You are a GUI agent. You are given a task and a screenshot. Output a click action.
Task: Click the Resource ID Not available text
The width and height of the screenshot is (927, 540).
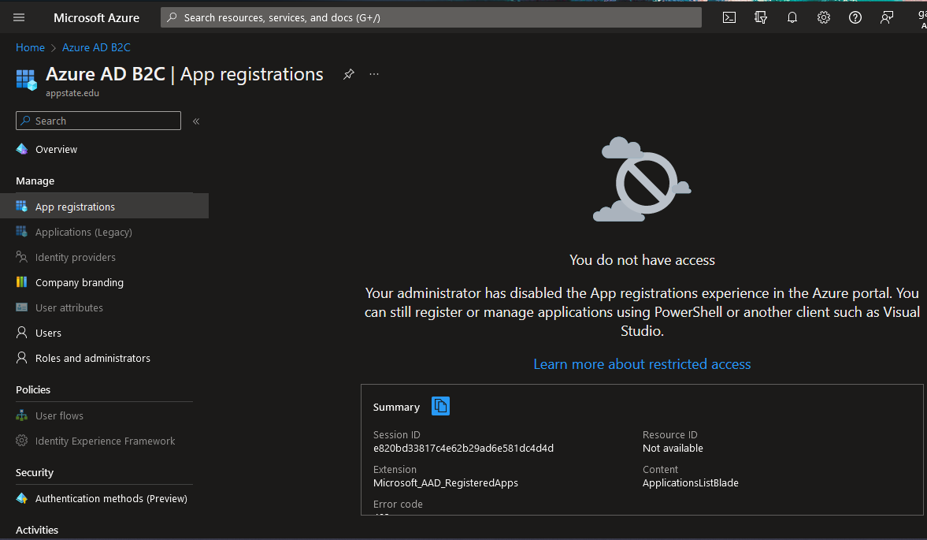673,449
